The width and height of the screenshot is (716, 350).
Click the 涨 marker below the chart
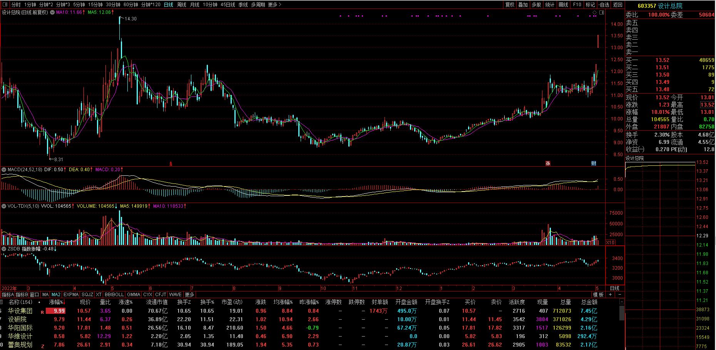click(x=548, y=163)
